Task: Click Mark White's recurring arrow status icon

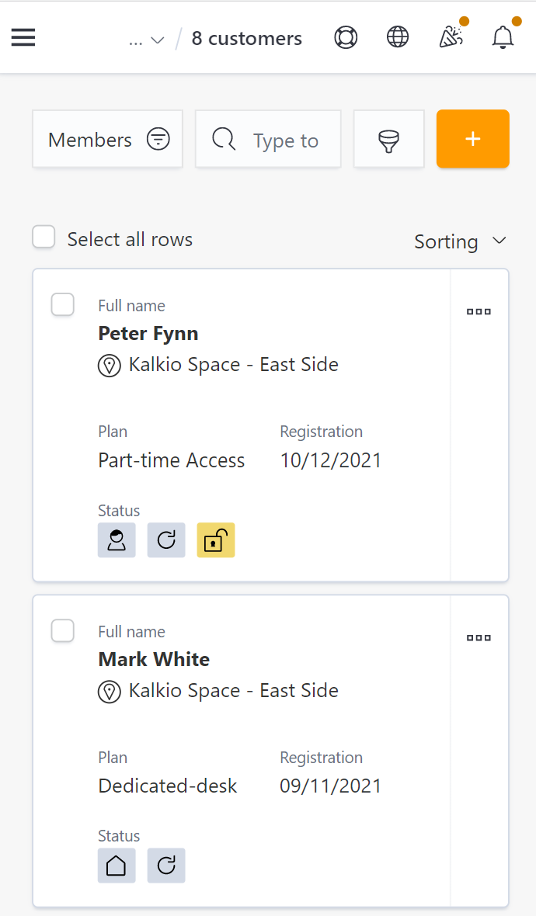Action: (x=166, y=866)
